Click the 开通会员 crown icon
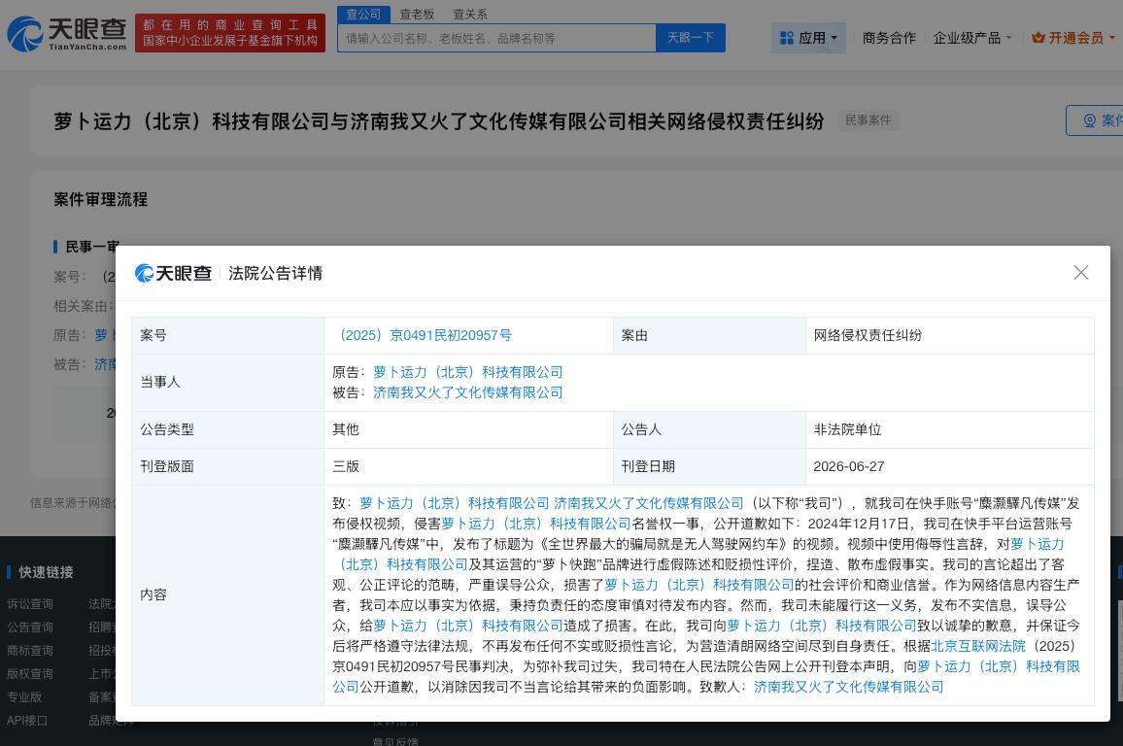Image resolution: width=1123 pixels, height=746 pixels. click(x=1038, y=38)
